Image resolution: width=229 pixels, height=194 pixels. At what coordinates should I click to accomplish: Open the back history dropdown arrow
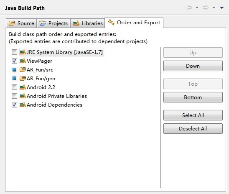point(197,8)
